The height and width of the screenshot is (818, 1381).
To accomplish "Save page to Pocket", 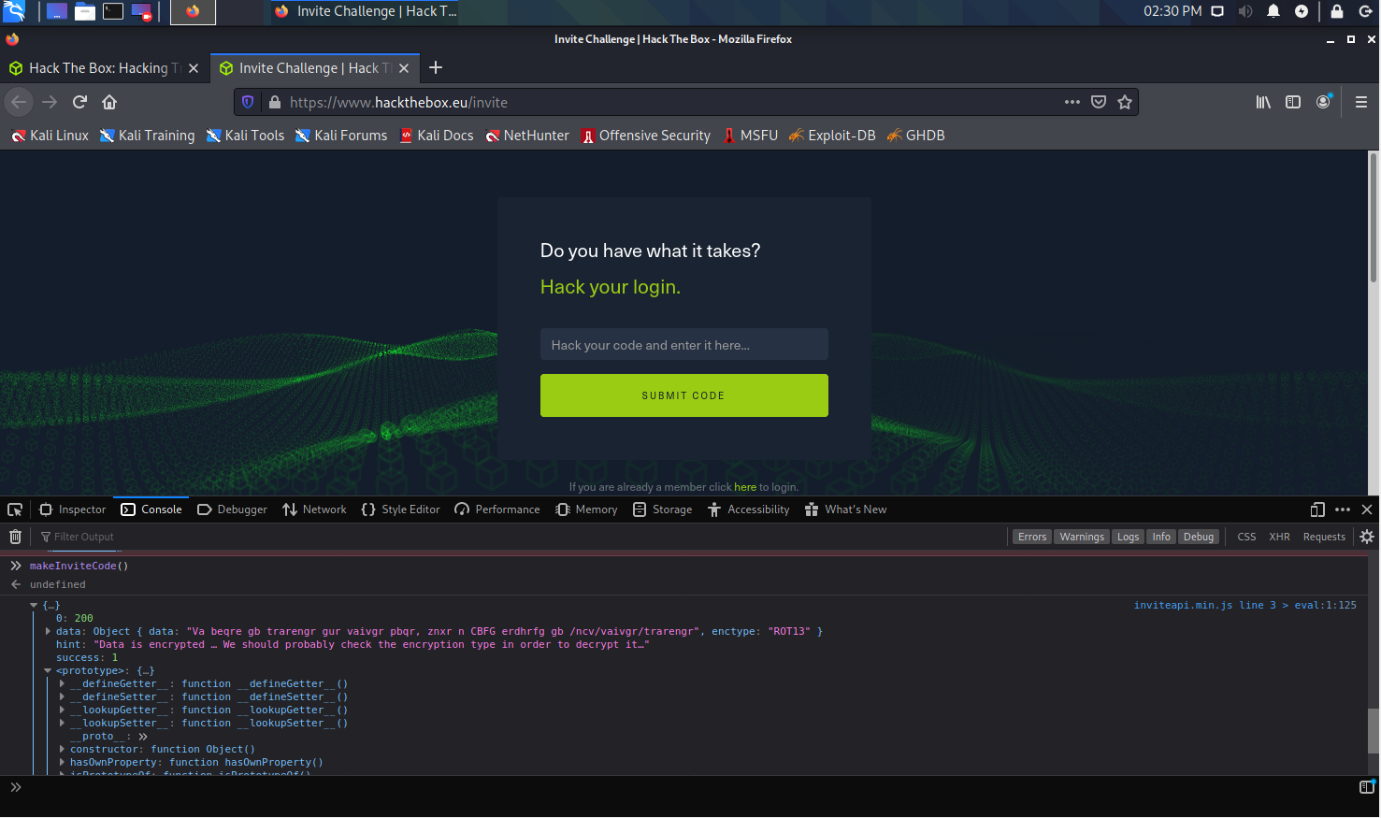I will tap(1099, 102).
